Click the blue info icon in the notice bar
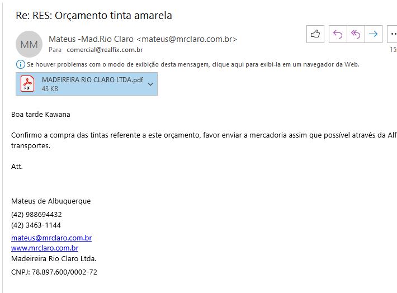 (21, 64)
